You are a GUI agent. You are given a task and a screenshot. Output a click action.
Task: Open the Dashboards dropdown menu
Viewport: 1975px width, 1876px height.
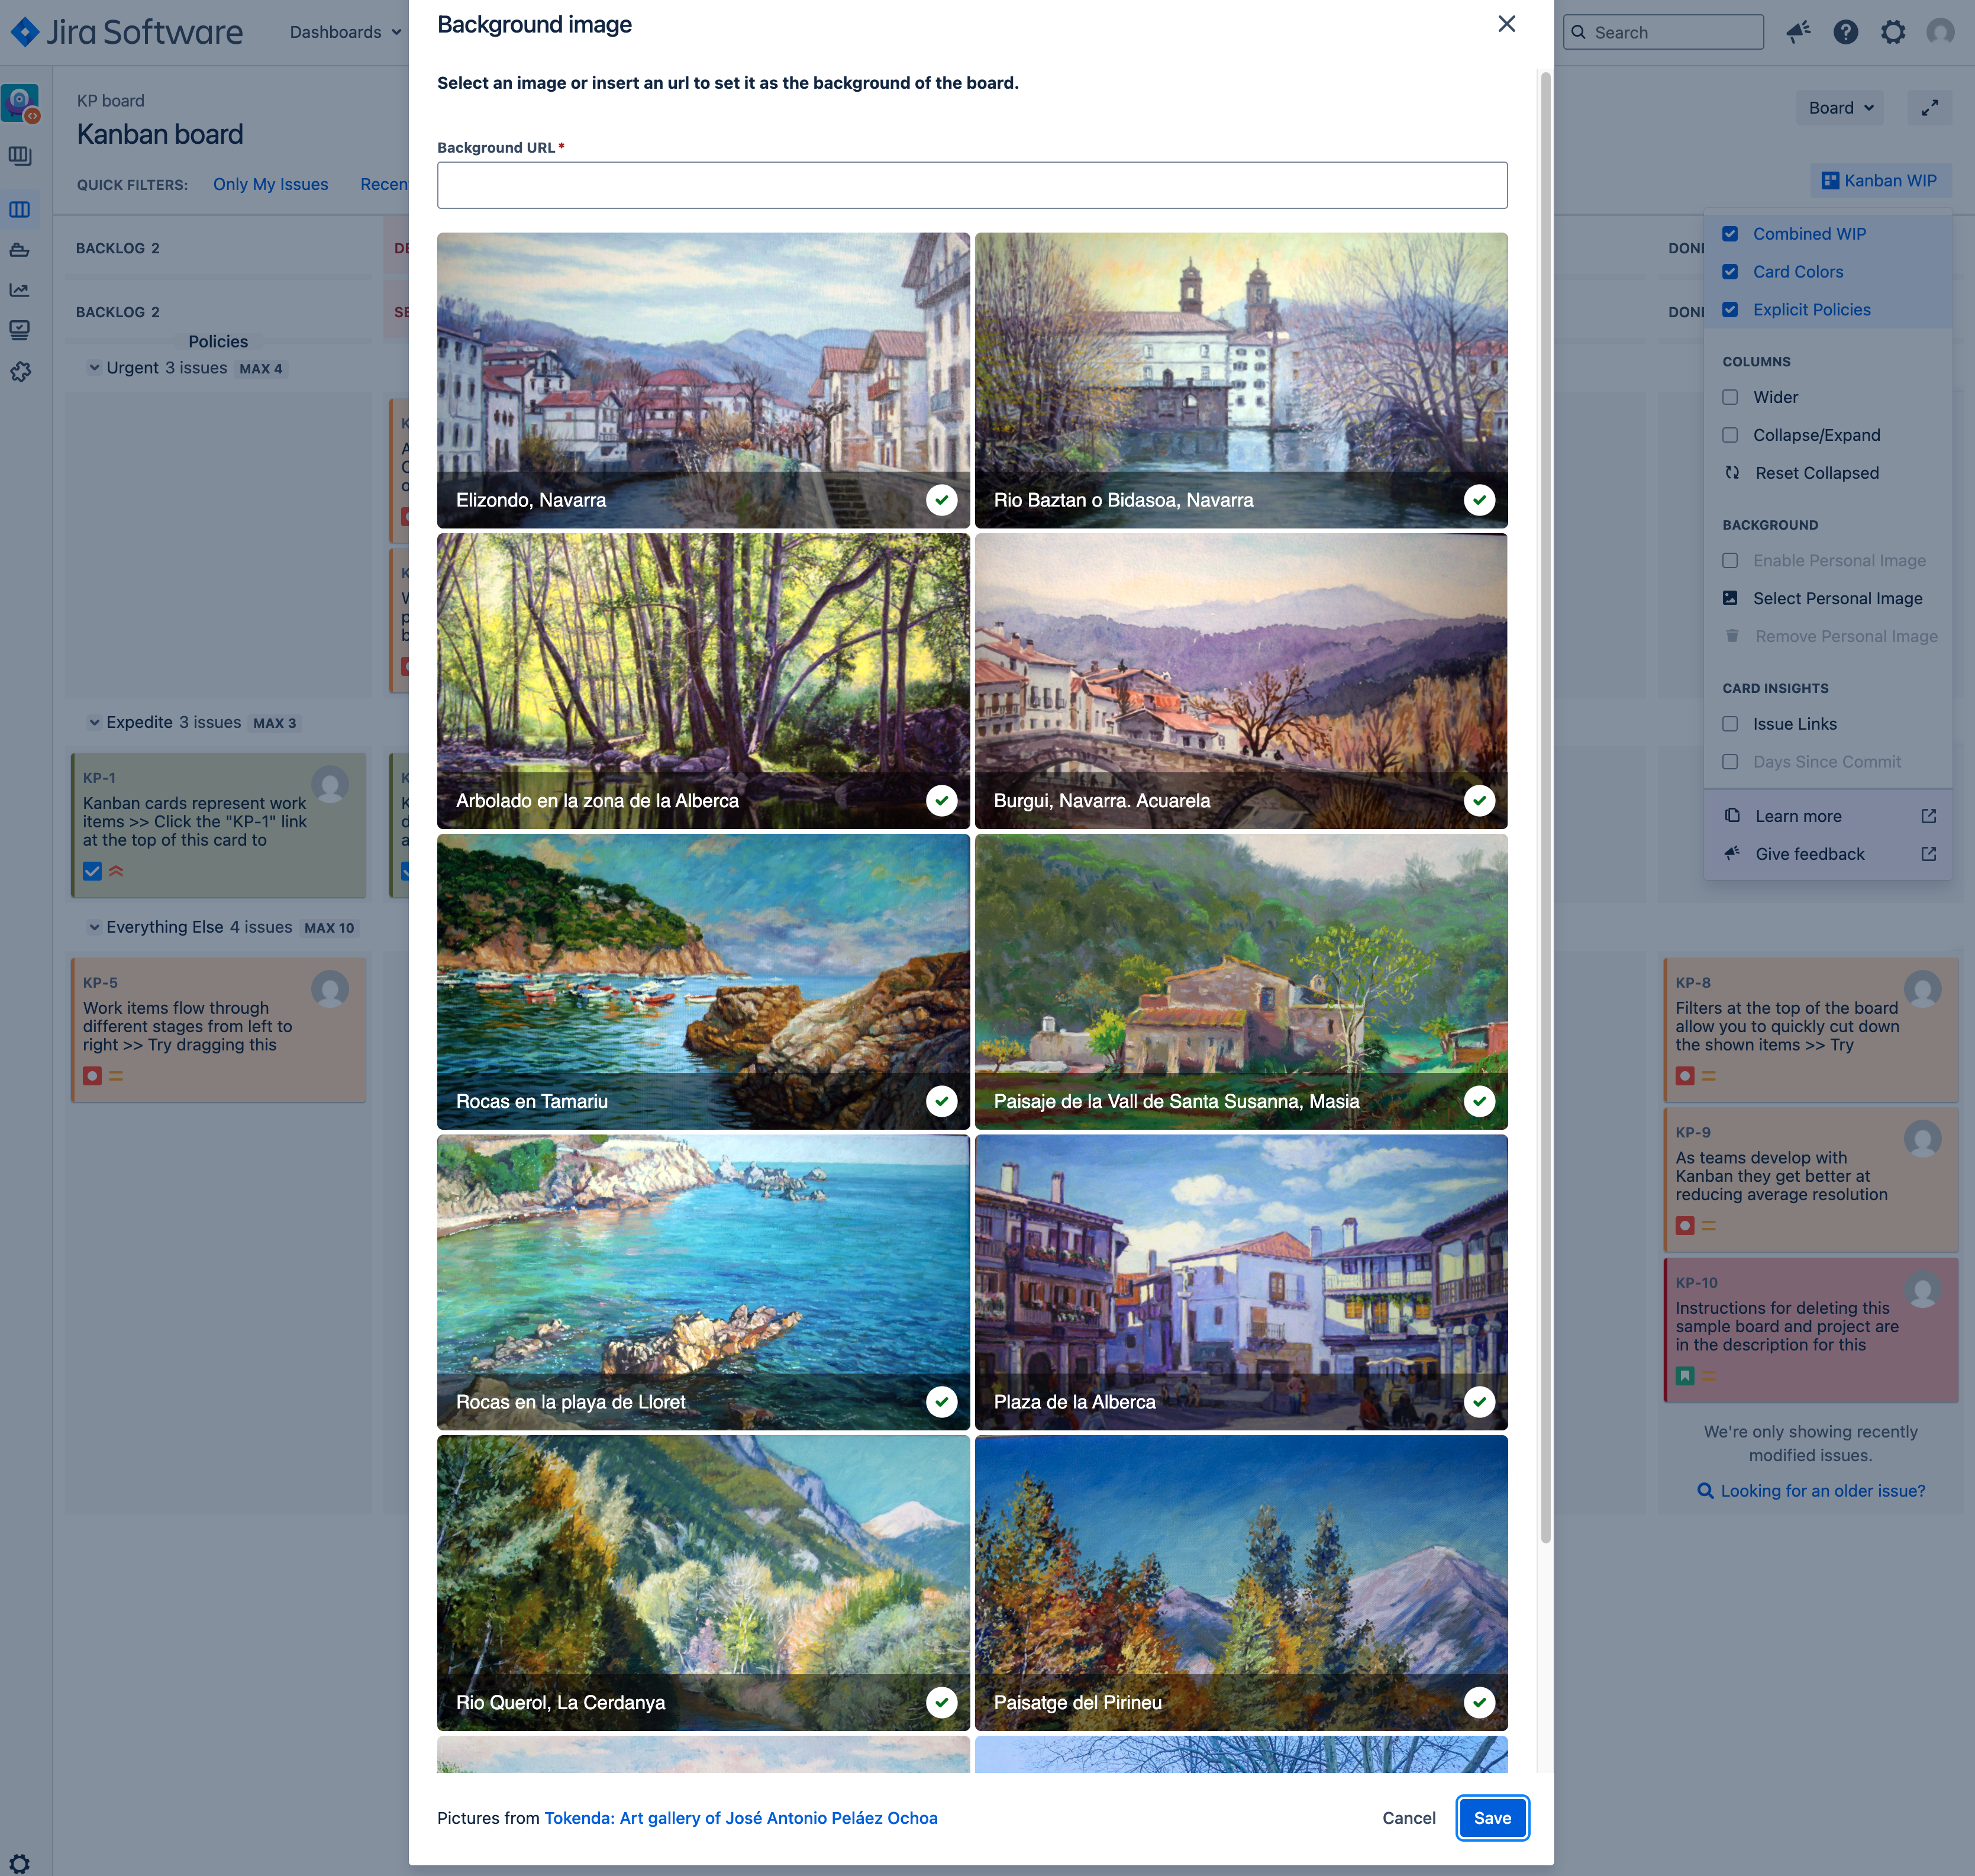(x=345, y=32)
